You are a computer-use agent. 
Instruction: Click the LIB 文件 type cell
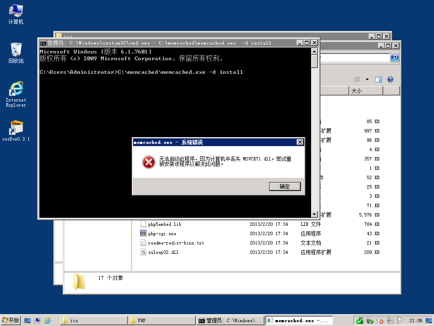(x=311, y=224)
